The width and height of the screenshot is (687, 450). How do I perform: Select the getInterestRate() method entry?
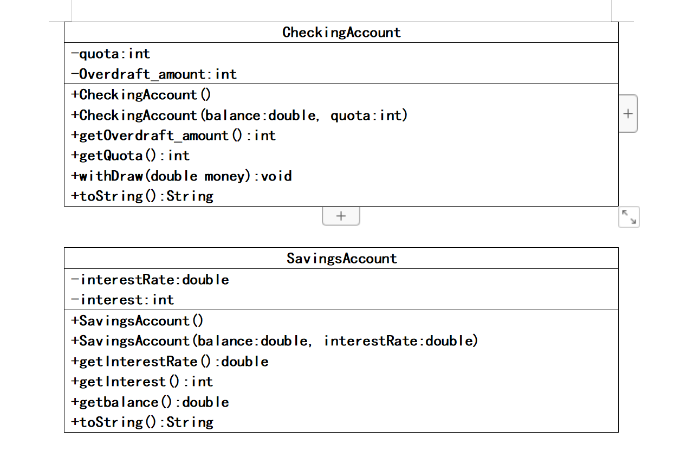click(x=169, y=361)
